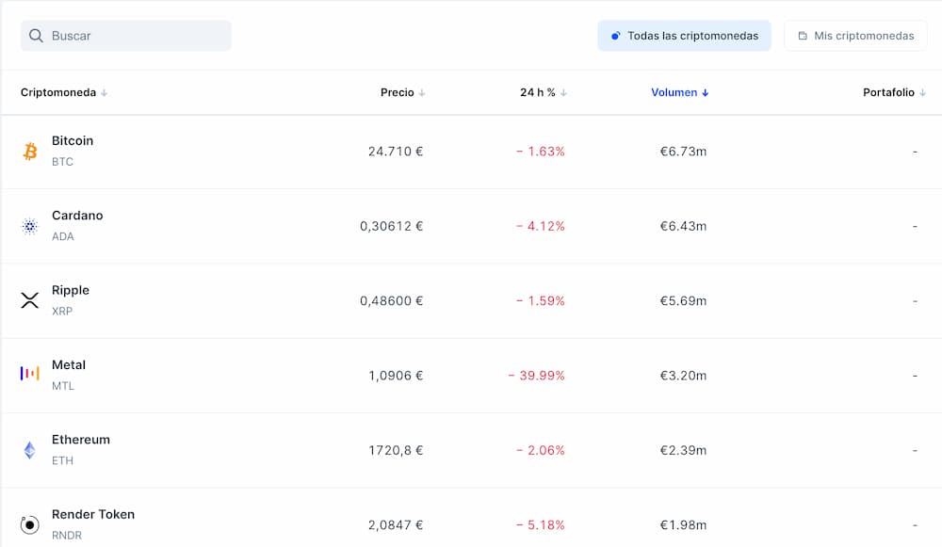Switch to Mis criptomonedas tab
The width and height of the screenshot is (942, 547).
855,36
